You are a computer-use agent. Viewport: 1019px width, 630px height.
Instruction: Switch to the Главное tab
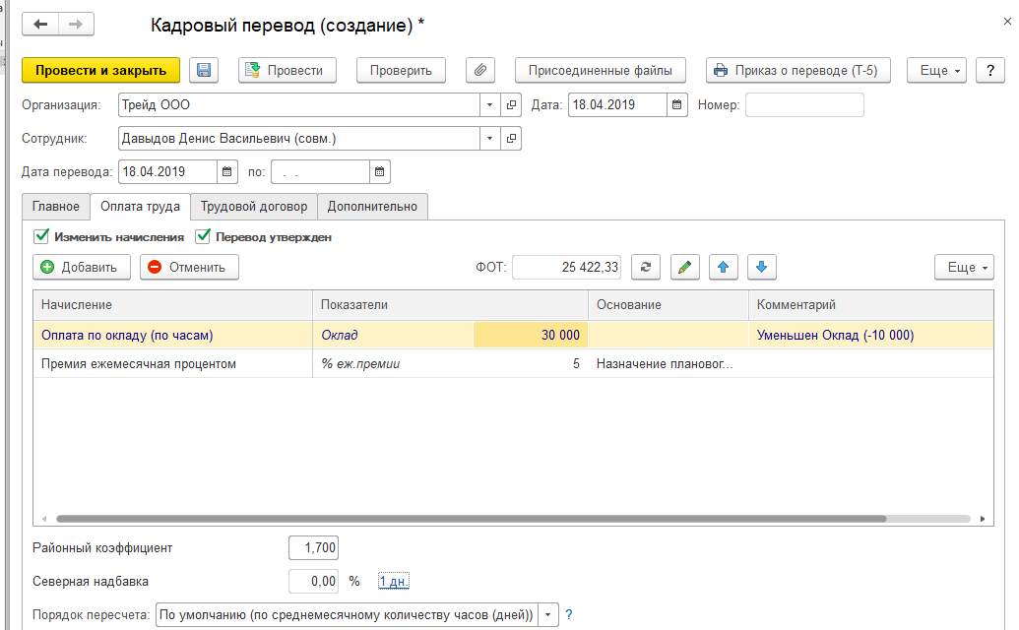pyautogui.click(x=56, y=207)
